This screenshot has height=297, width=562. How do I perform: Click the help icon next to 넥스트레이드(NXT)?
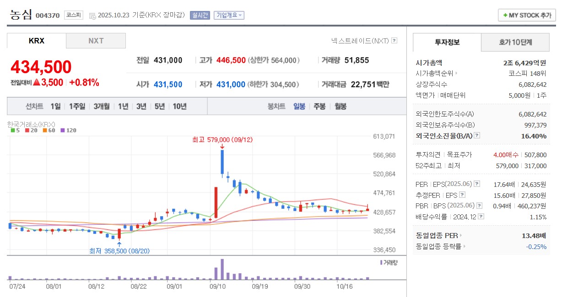point(394,41)
